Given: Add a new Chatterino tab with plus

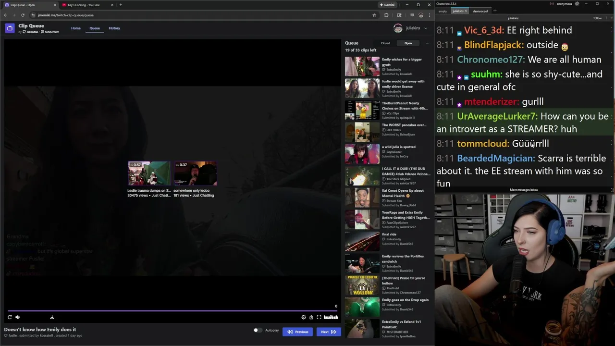Looking at the screenshot, I should 495,11.
